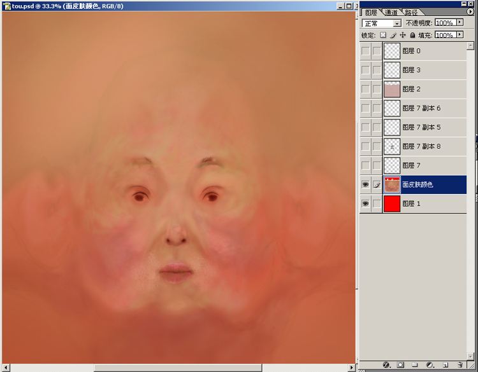Open the new adjustment layer menu

(x=430, y=365)
